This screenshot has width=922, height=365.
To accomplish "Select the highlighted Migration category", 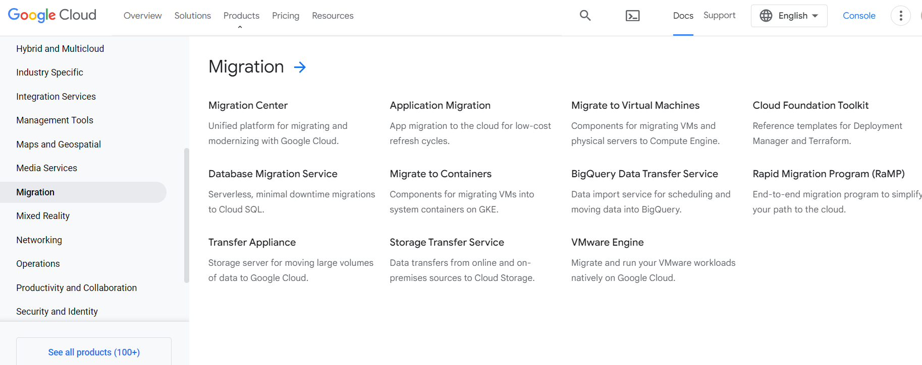I will 83,192.
